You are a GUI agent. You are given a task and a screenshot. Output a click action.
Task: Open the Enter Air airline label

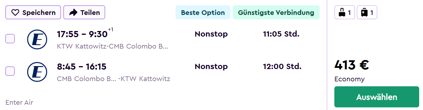coord(19,102)
